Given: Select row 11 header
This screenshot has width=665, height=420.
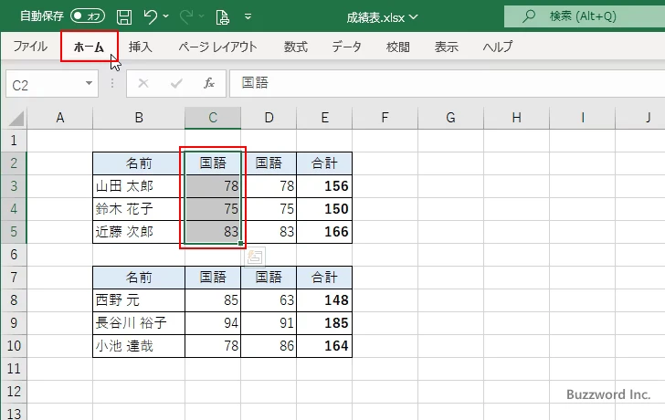Looking at the screenshot, I should tap(14, 368).
